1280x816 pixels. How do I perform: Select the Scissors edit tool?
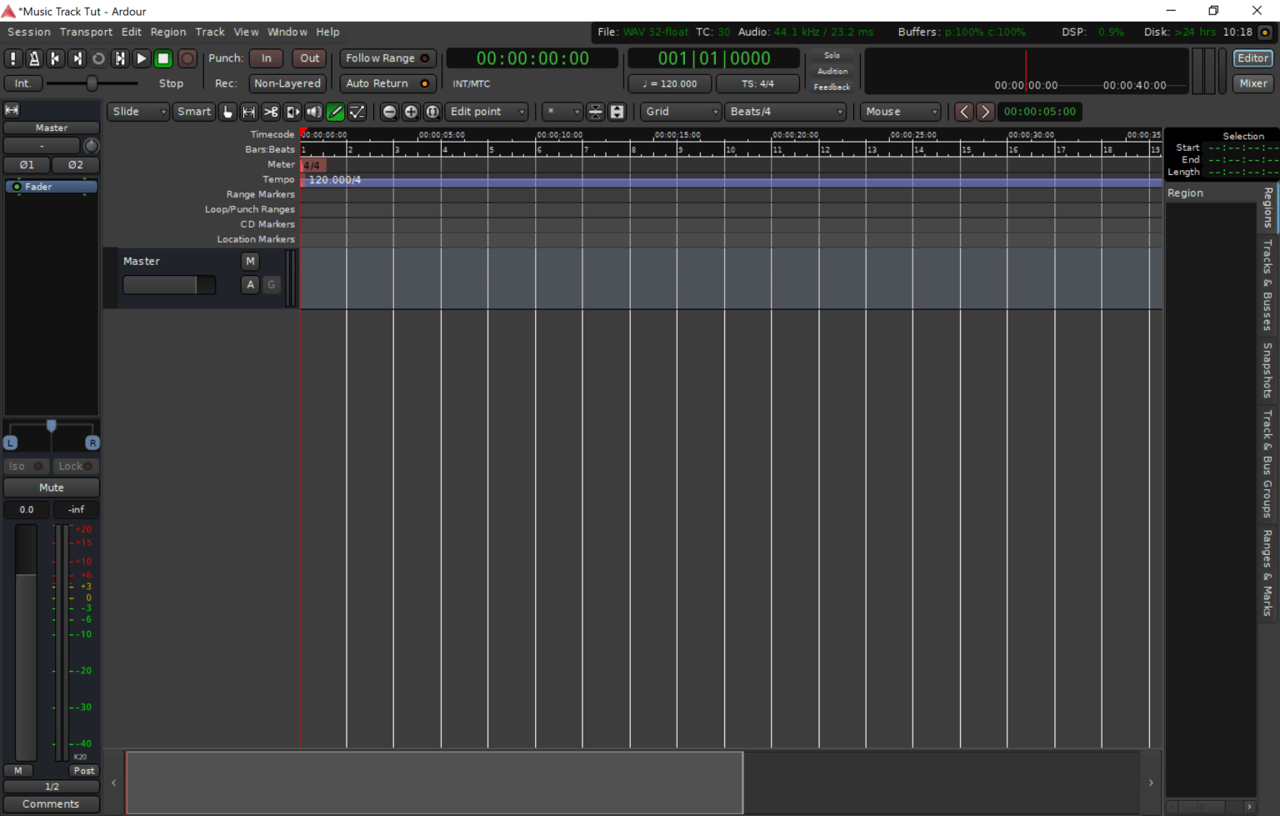pyautogui.click(x=271, y=112)
